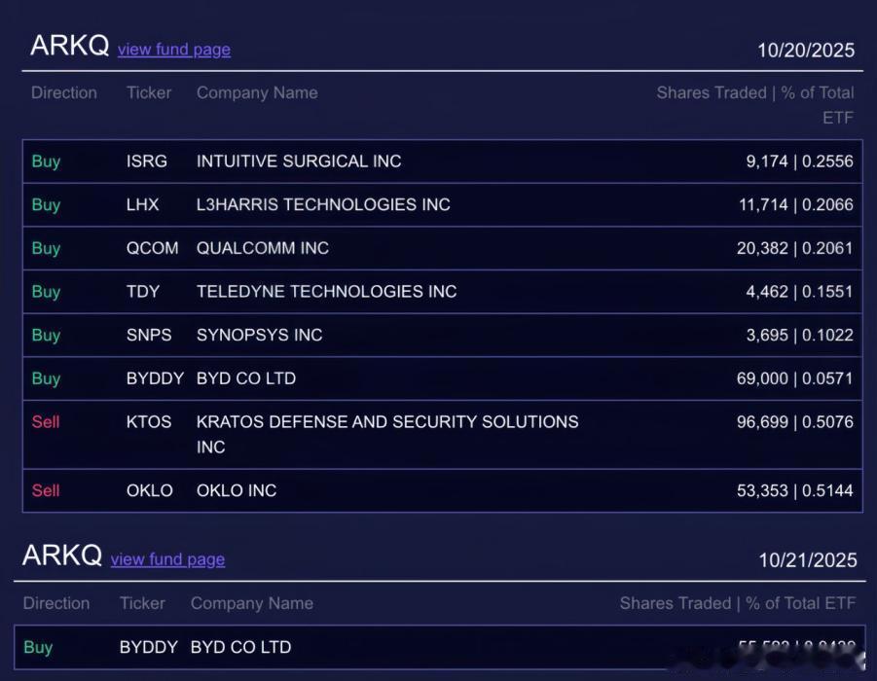Click OKLO INC company name
This screenshot has height=681, width=877.
tap(237, 490)
